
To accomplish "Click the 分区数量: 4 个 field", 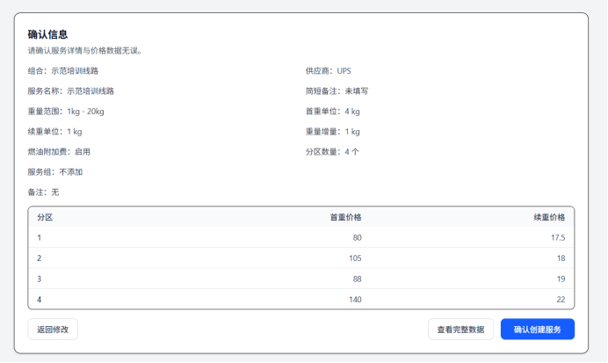I will tap(331, 152).
